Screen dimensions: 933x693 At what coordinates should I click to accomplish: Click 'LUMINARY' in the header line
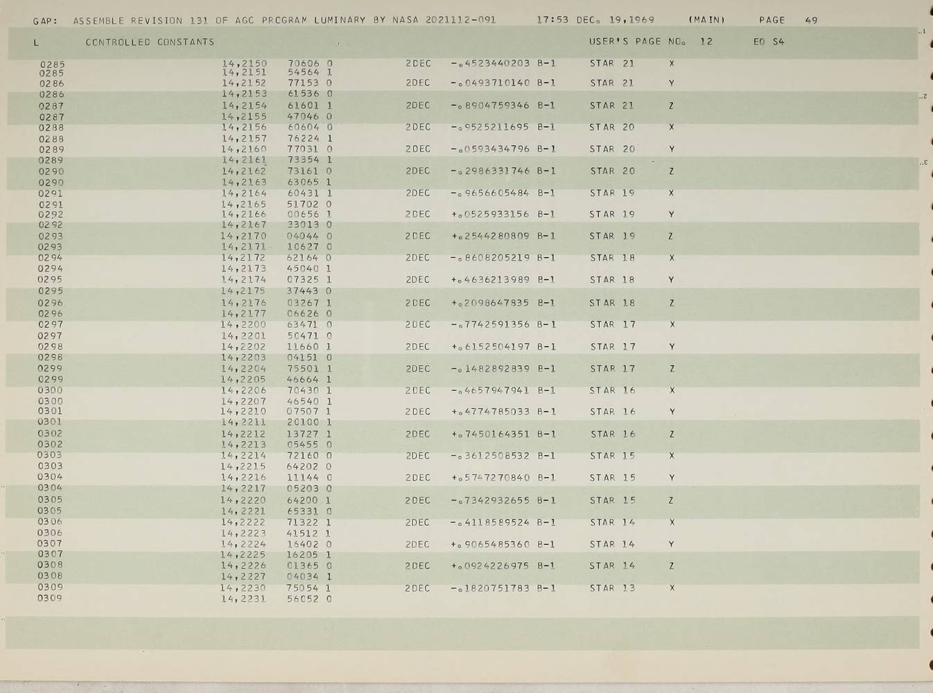[340, 20]
